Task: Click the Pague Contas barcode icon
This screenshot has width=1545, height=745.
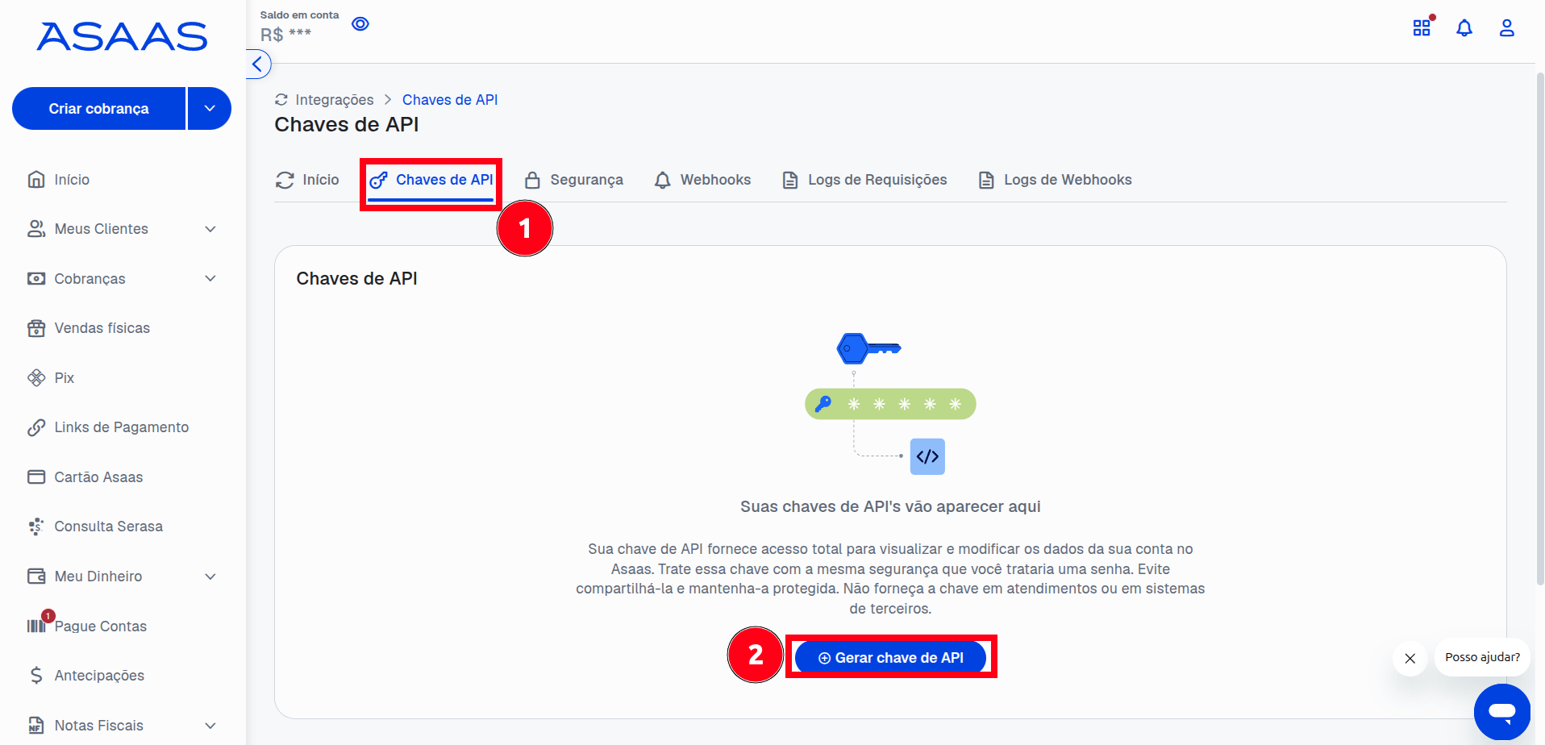Action: [36, 626]
